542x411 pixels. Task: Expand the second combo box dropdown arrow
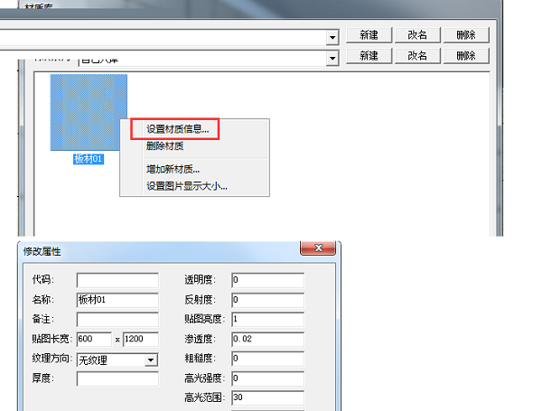[332, 58]
